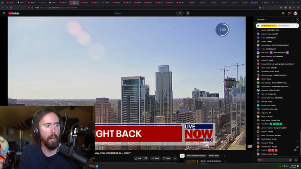Activate voice search microphone

(188, 13)
